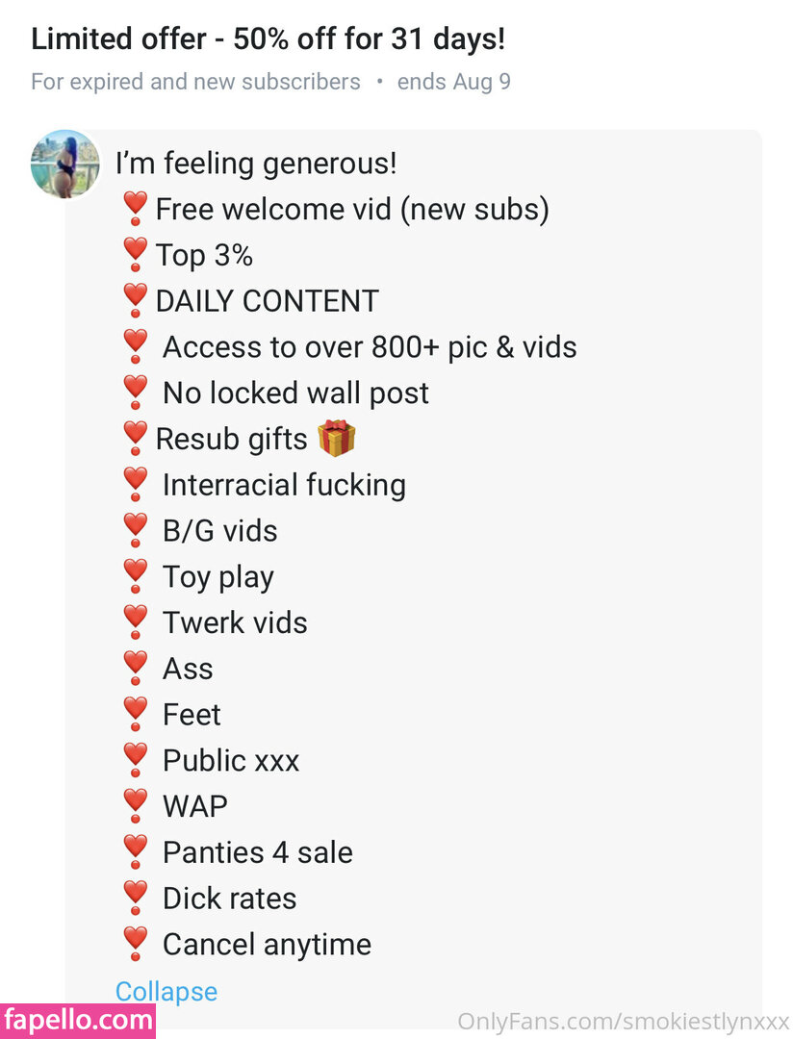Screen dimensions: 793x1039
Task: Open the creator's profile avatar
Action: tap(65, 165)
